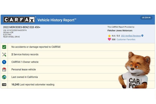Click the pink heart favorites icon
Image resolution: width=156 pixels, height=104 pixels.
[x=109, y=39]
